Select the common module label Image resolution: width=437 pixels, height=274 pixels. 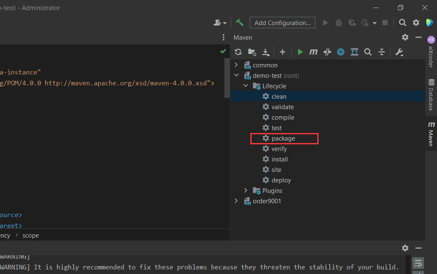click(265, 65)
